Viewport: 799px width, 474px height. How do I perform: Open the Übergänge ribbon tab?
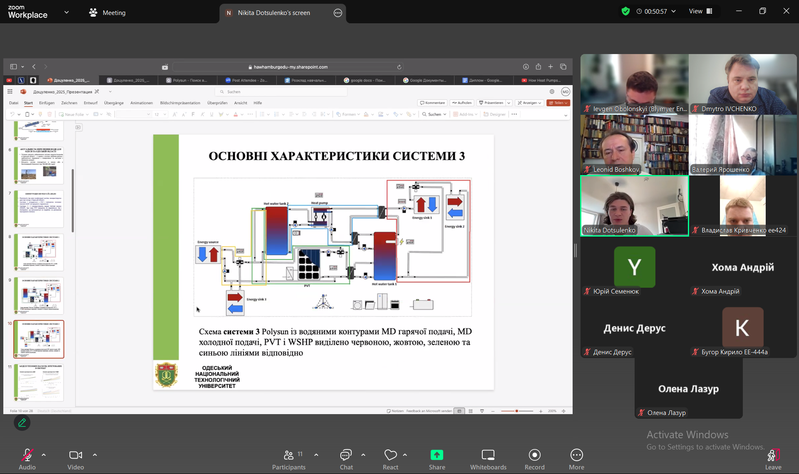pyautogui.click(x=114, y=103)
